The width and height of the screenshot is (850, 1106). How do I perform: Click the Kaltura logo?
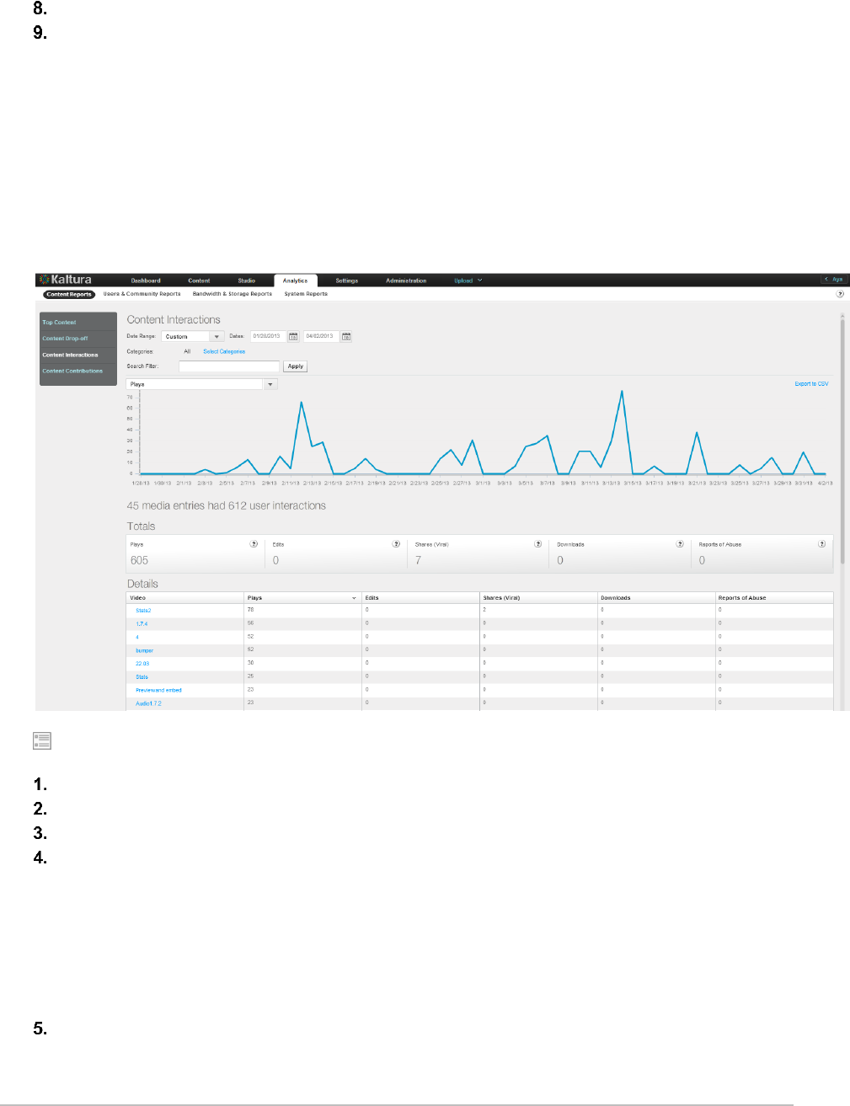click(x=66, y=280)
